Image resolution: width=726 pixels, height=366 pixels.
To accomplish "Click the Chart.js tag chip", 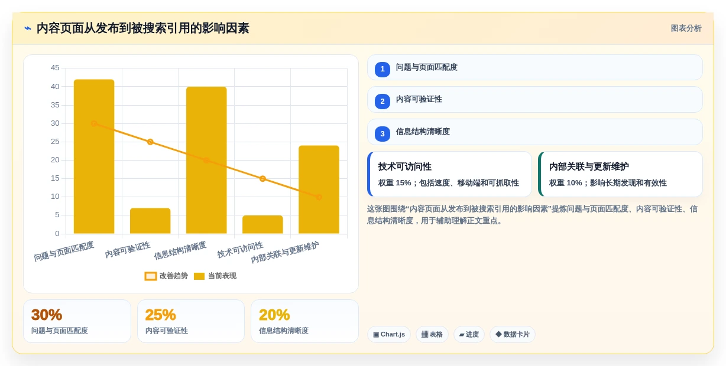I will point(389,335).
